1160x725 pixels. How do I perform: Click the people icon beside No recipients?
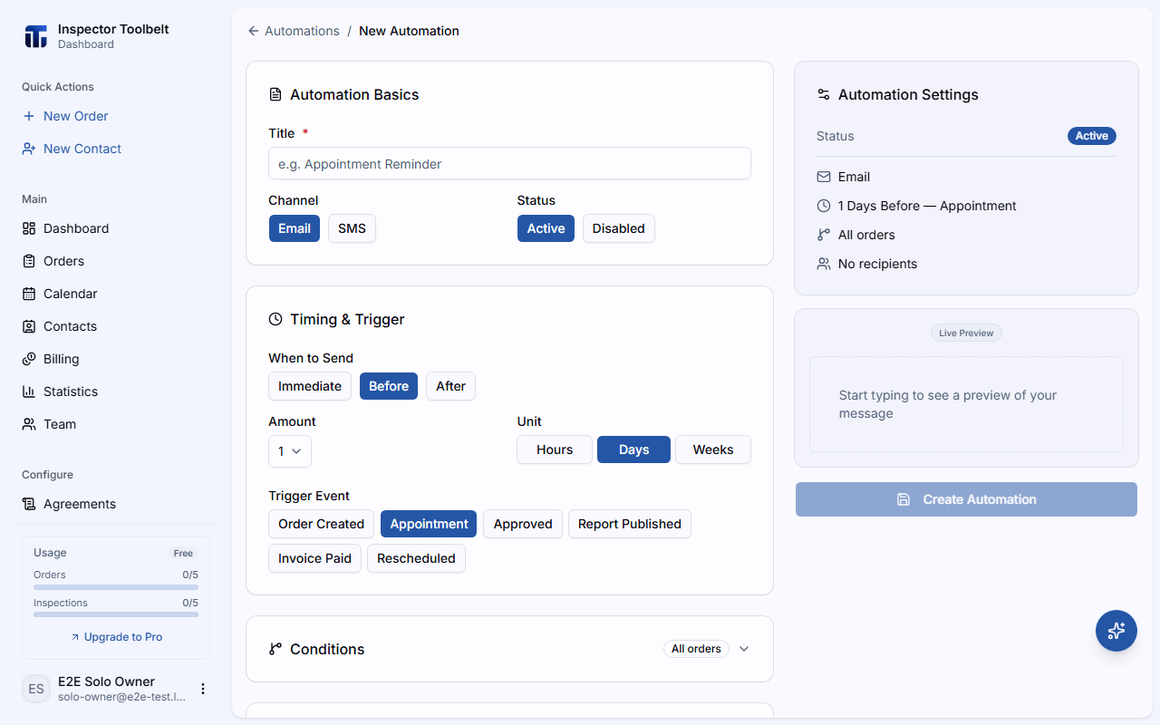pos(824,264)
